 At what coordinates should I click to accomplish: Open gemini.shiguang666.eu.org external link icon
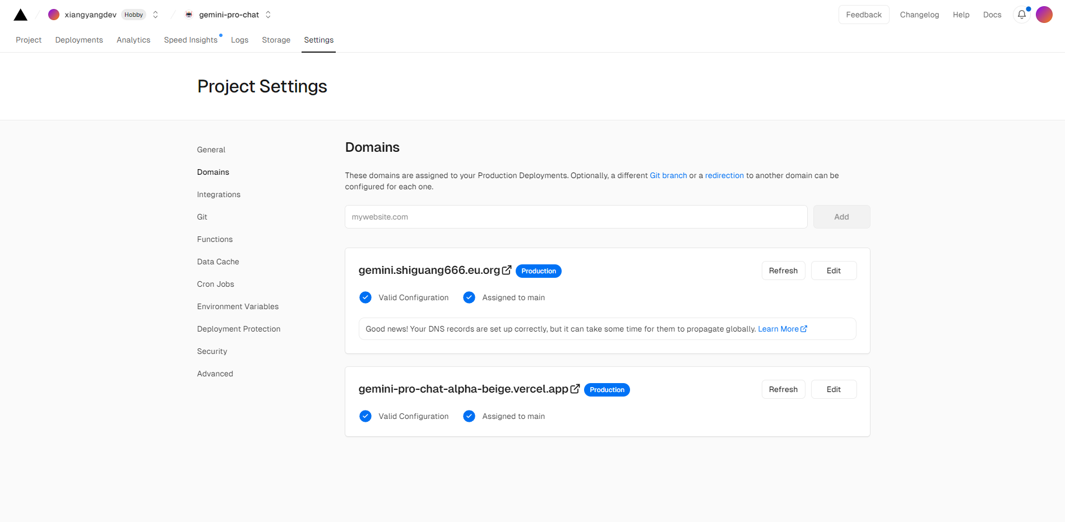click(507, 270)
